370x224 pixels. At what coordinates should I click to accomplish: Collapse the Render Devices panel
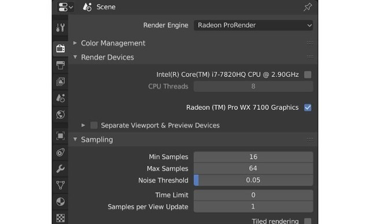(x=75, y=57)
